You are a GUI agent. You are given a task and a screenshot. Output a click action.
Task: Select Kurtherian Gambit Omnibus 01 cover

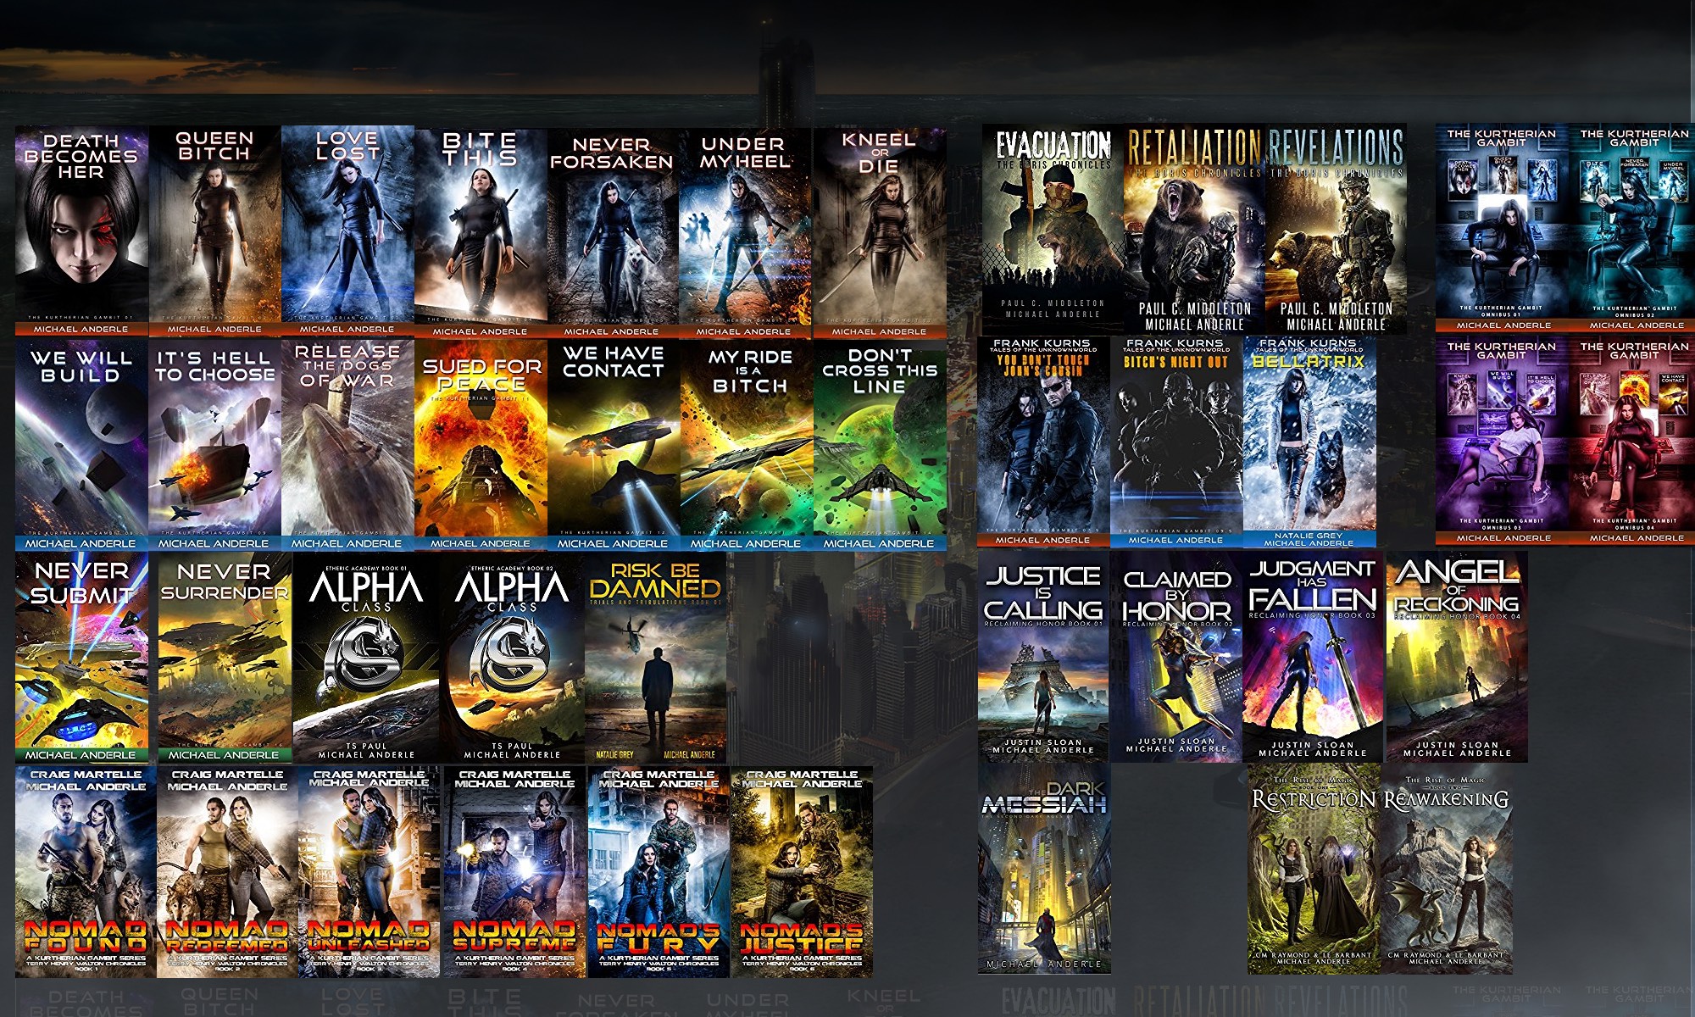pos(1502,227)
